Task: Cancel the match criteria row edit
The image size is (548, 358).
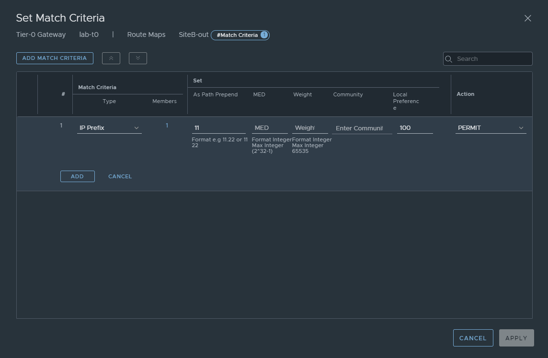Action: coord(120,176)
